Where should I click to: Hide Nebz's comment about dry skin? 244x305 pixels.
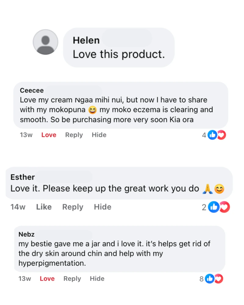point(97,278)
